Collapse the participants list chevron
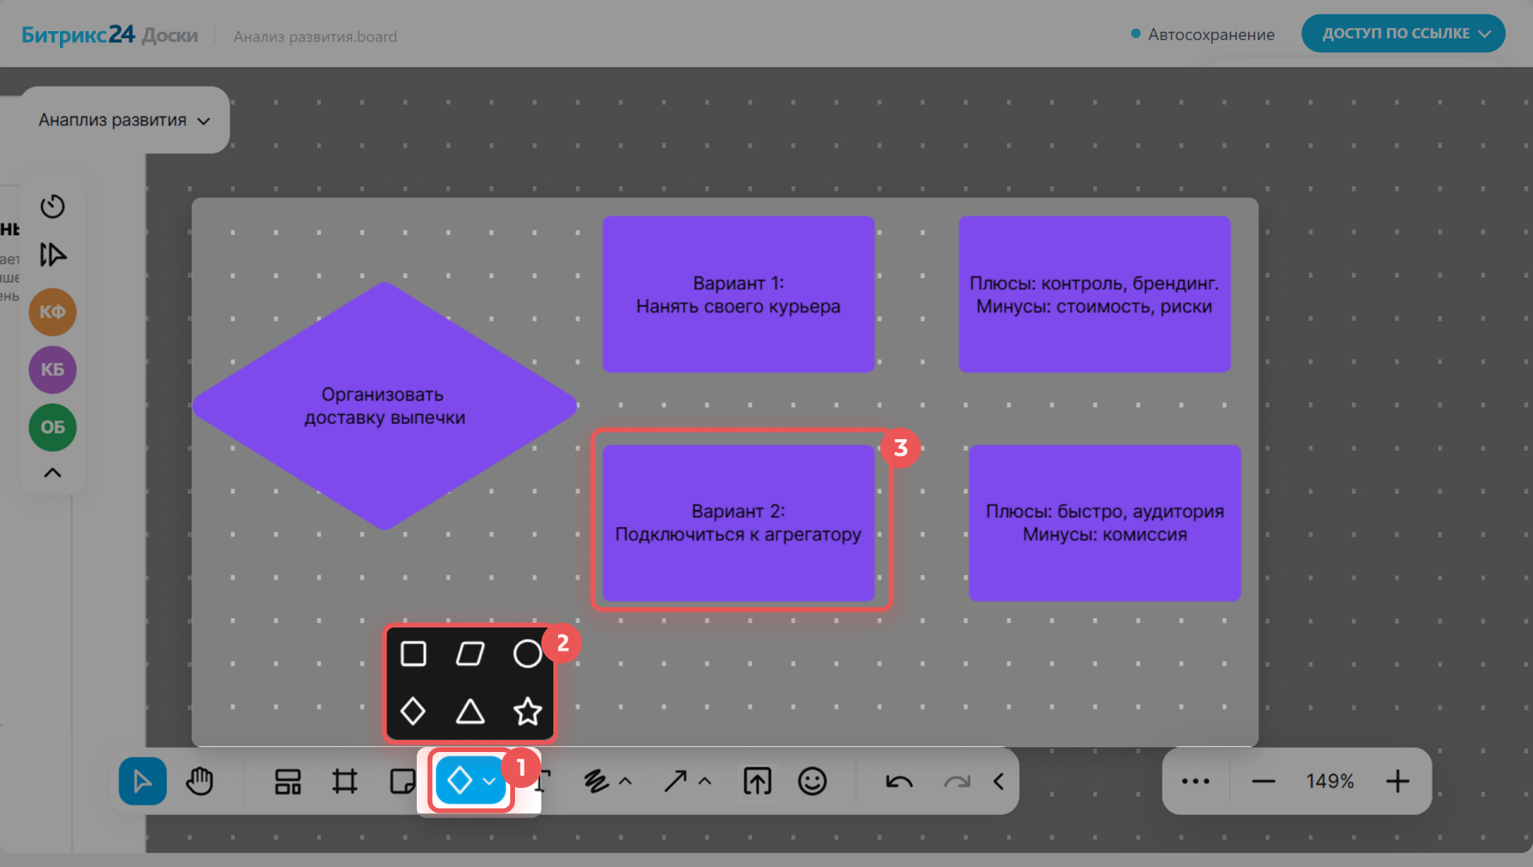1533x867 pixels. (x=53, y=473)
